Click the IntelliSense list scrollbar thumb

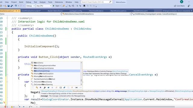[81, 80]
